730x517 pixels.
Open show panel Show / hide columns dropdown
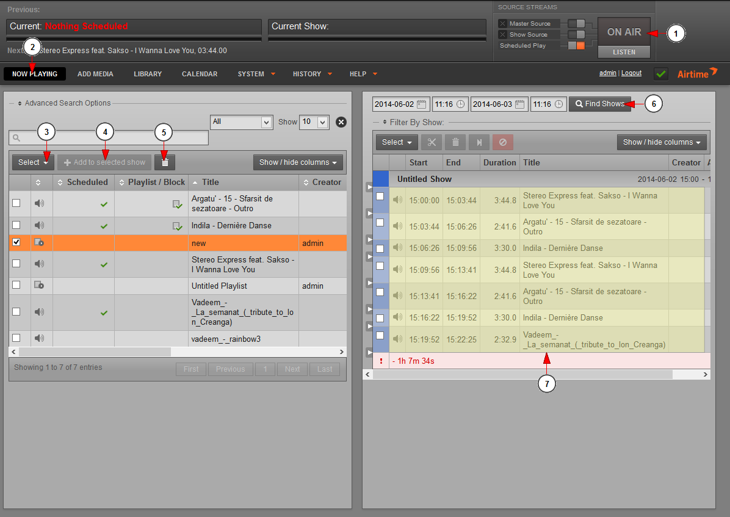pyautogui.click(x=662, y=142)
